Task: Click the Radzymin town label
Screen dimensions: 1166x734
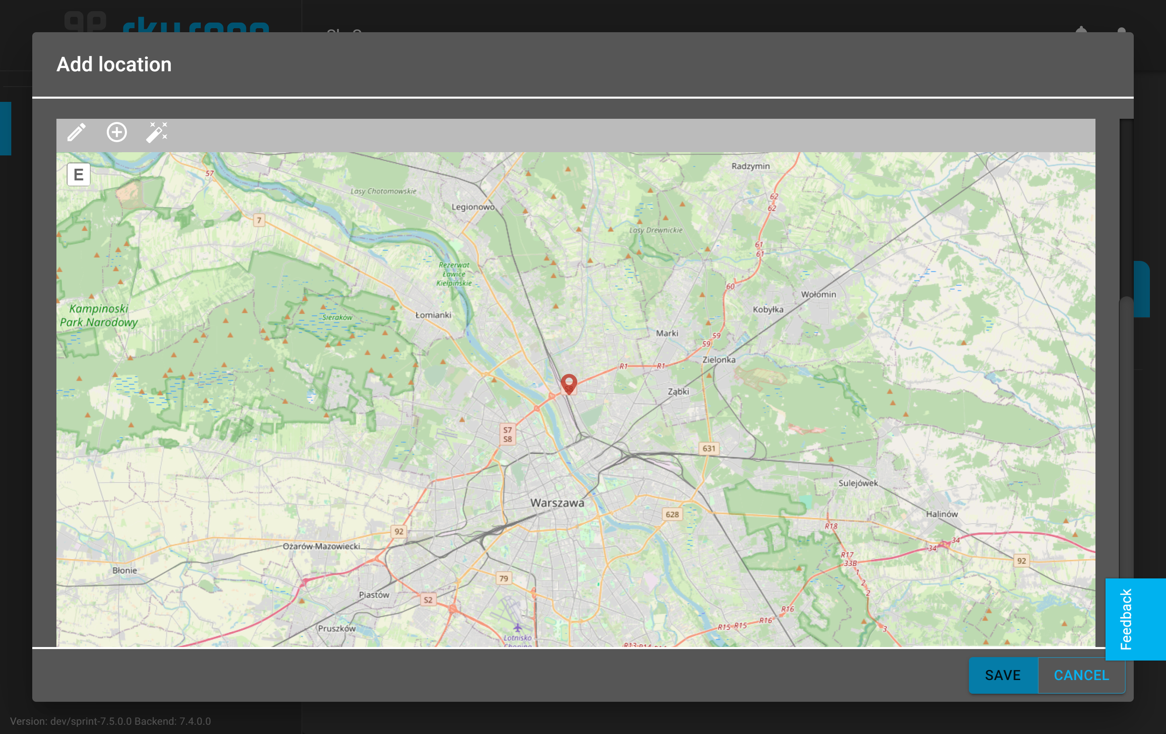Action: click(x=750, y=166)
